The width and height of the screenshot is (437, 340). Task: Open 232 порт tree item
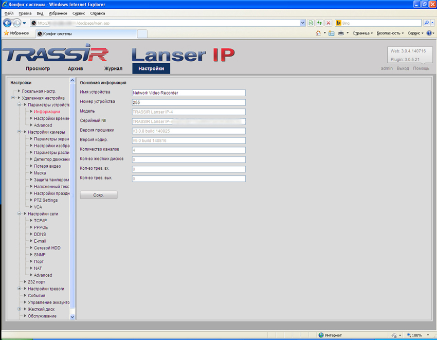36,282
